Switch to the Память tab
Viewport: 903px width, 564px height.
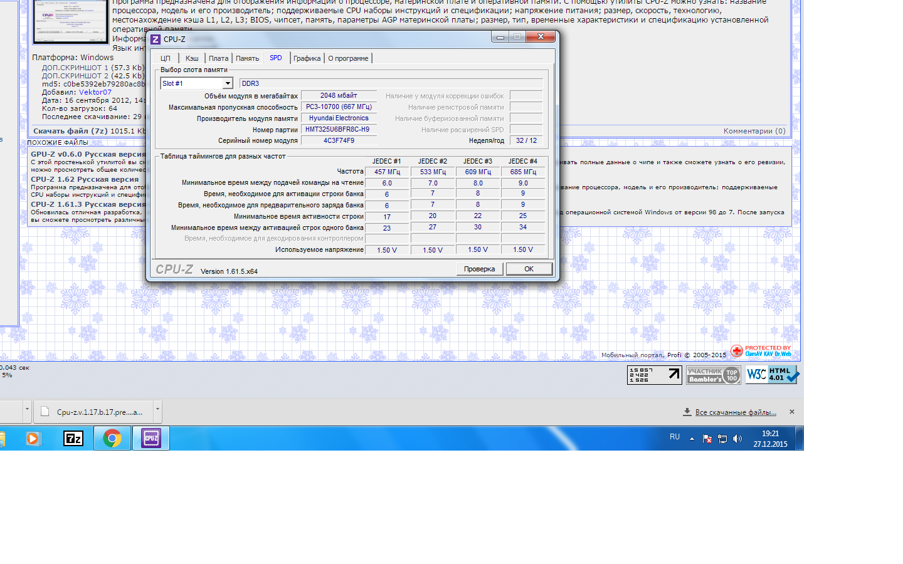247,58
